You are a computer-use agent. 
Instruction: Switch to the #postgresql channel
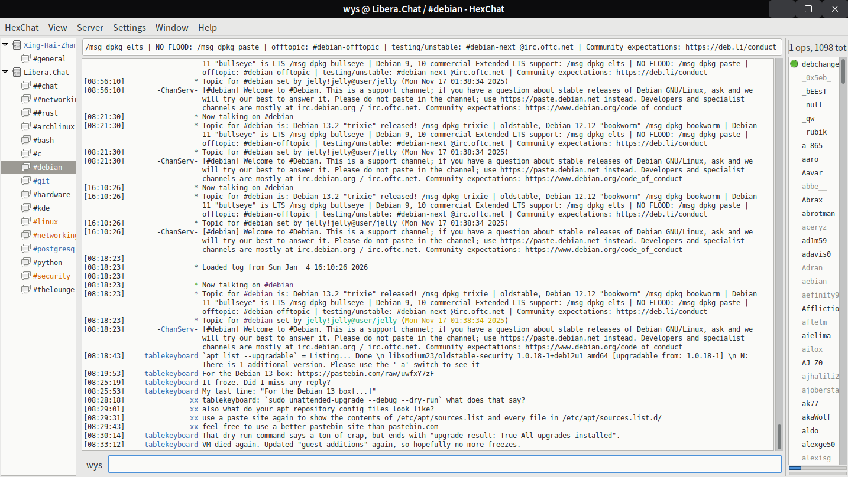pos(55,249)
